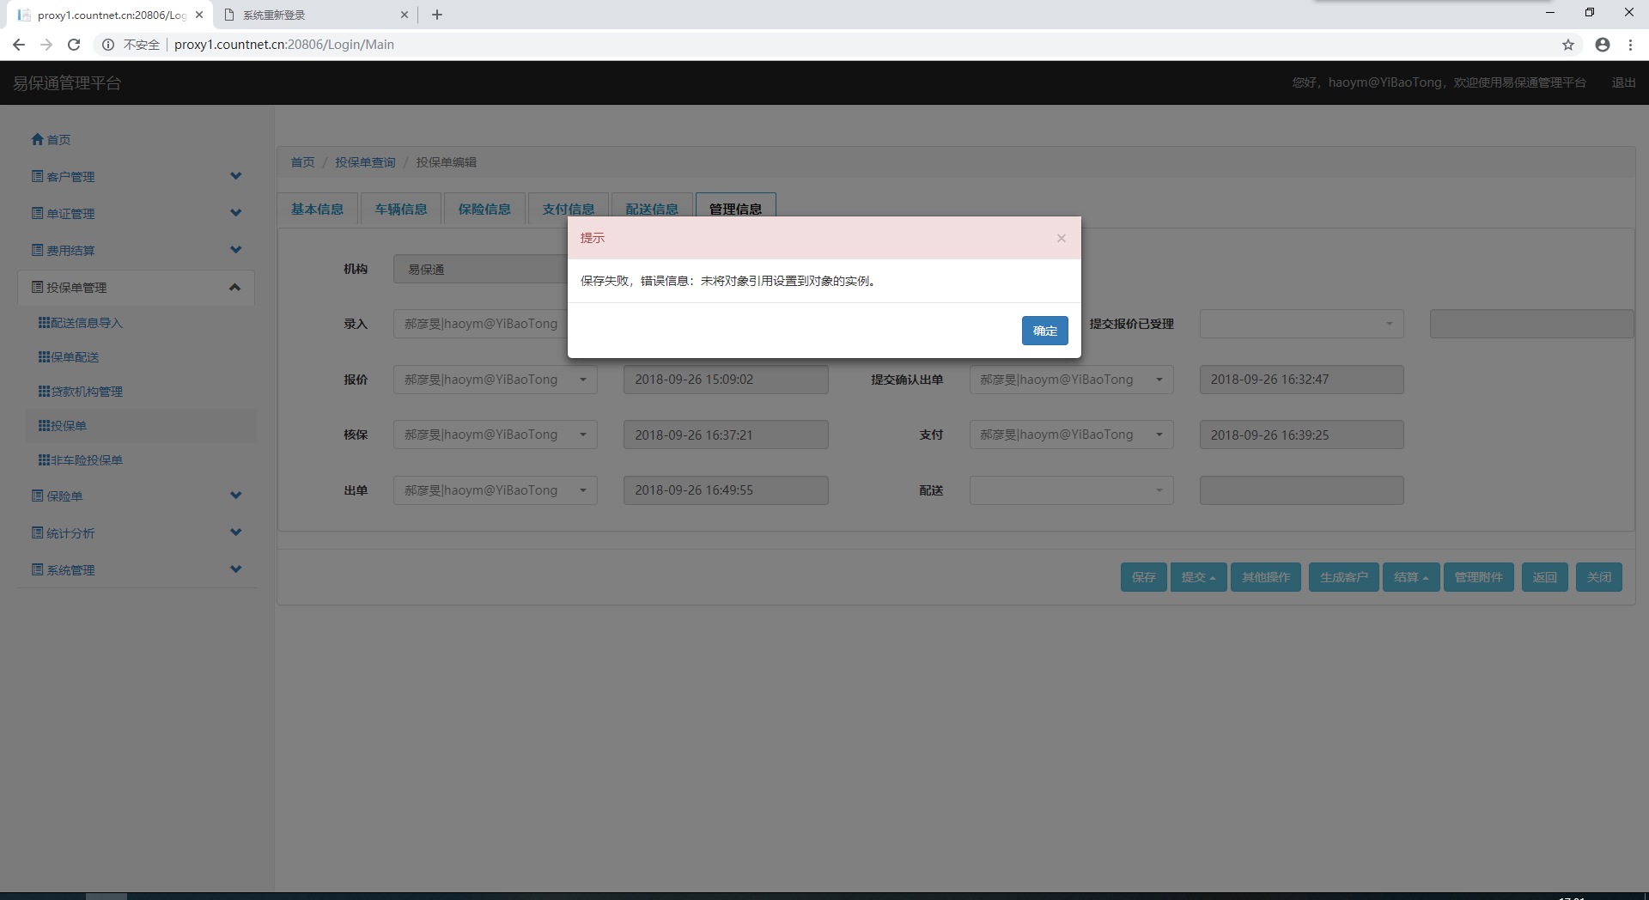1649x900 pixels.
Task: Open the browser profile account icon
Action: pos(1603,45)
